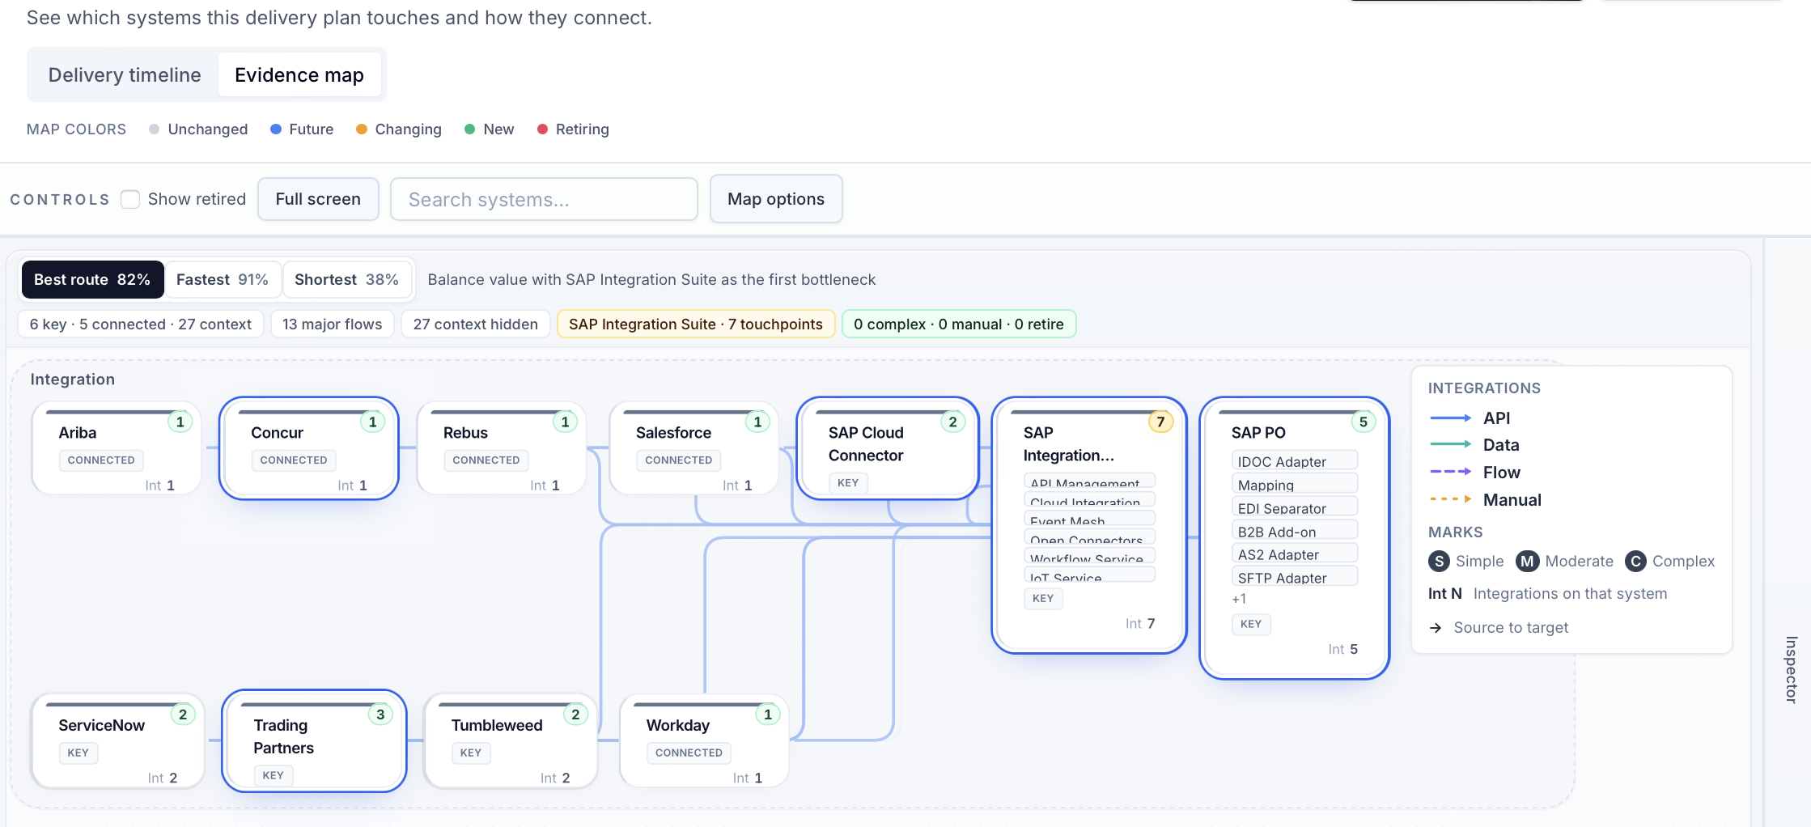Screen dimensions: 1811x827
Task: Select SFTP Adapter in SAP PO
Action: (1295, 578)
